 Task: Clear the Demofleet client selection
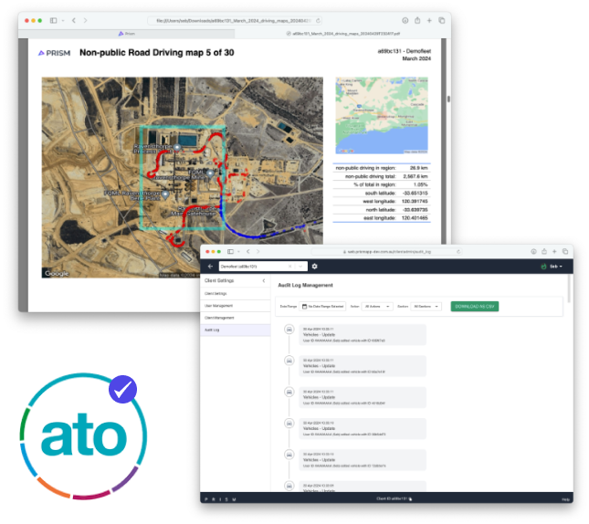pos(290,267)
